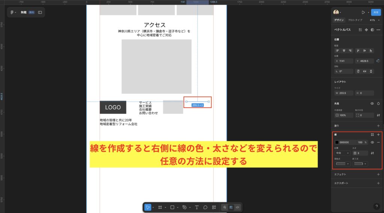The width and height of the screenshot is (384, 213).
Task: Switch to Dev Mode code icon
Action: [237, 207]
